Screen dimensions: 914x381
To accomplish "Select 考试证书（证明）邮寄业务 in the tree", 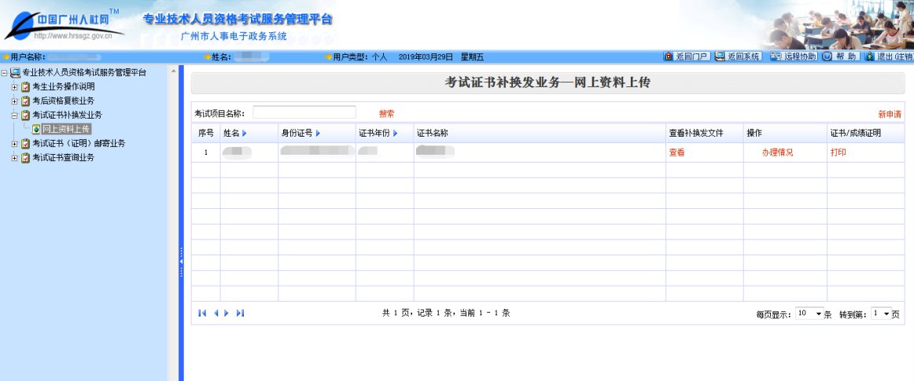I will pos(78,144).
